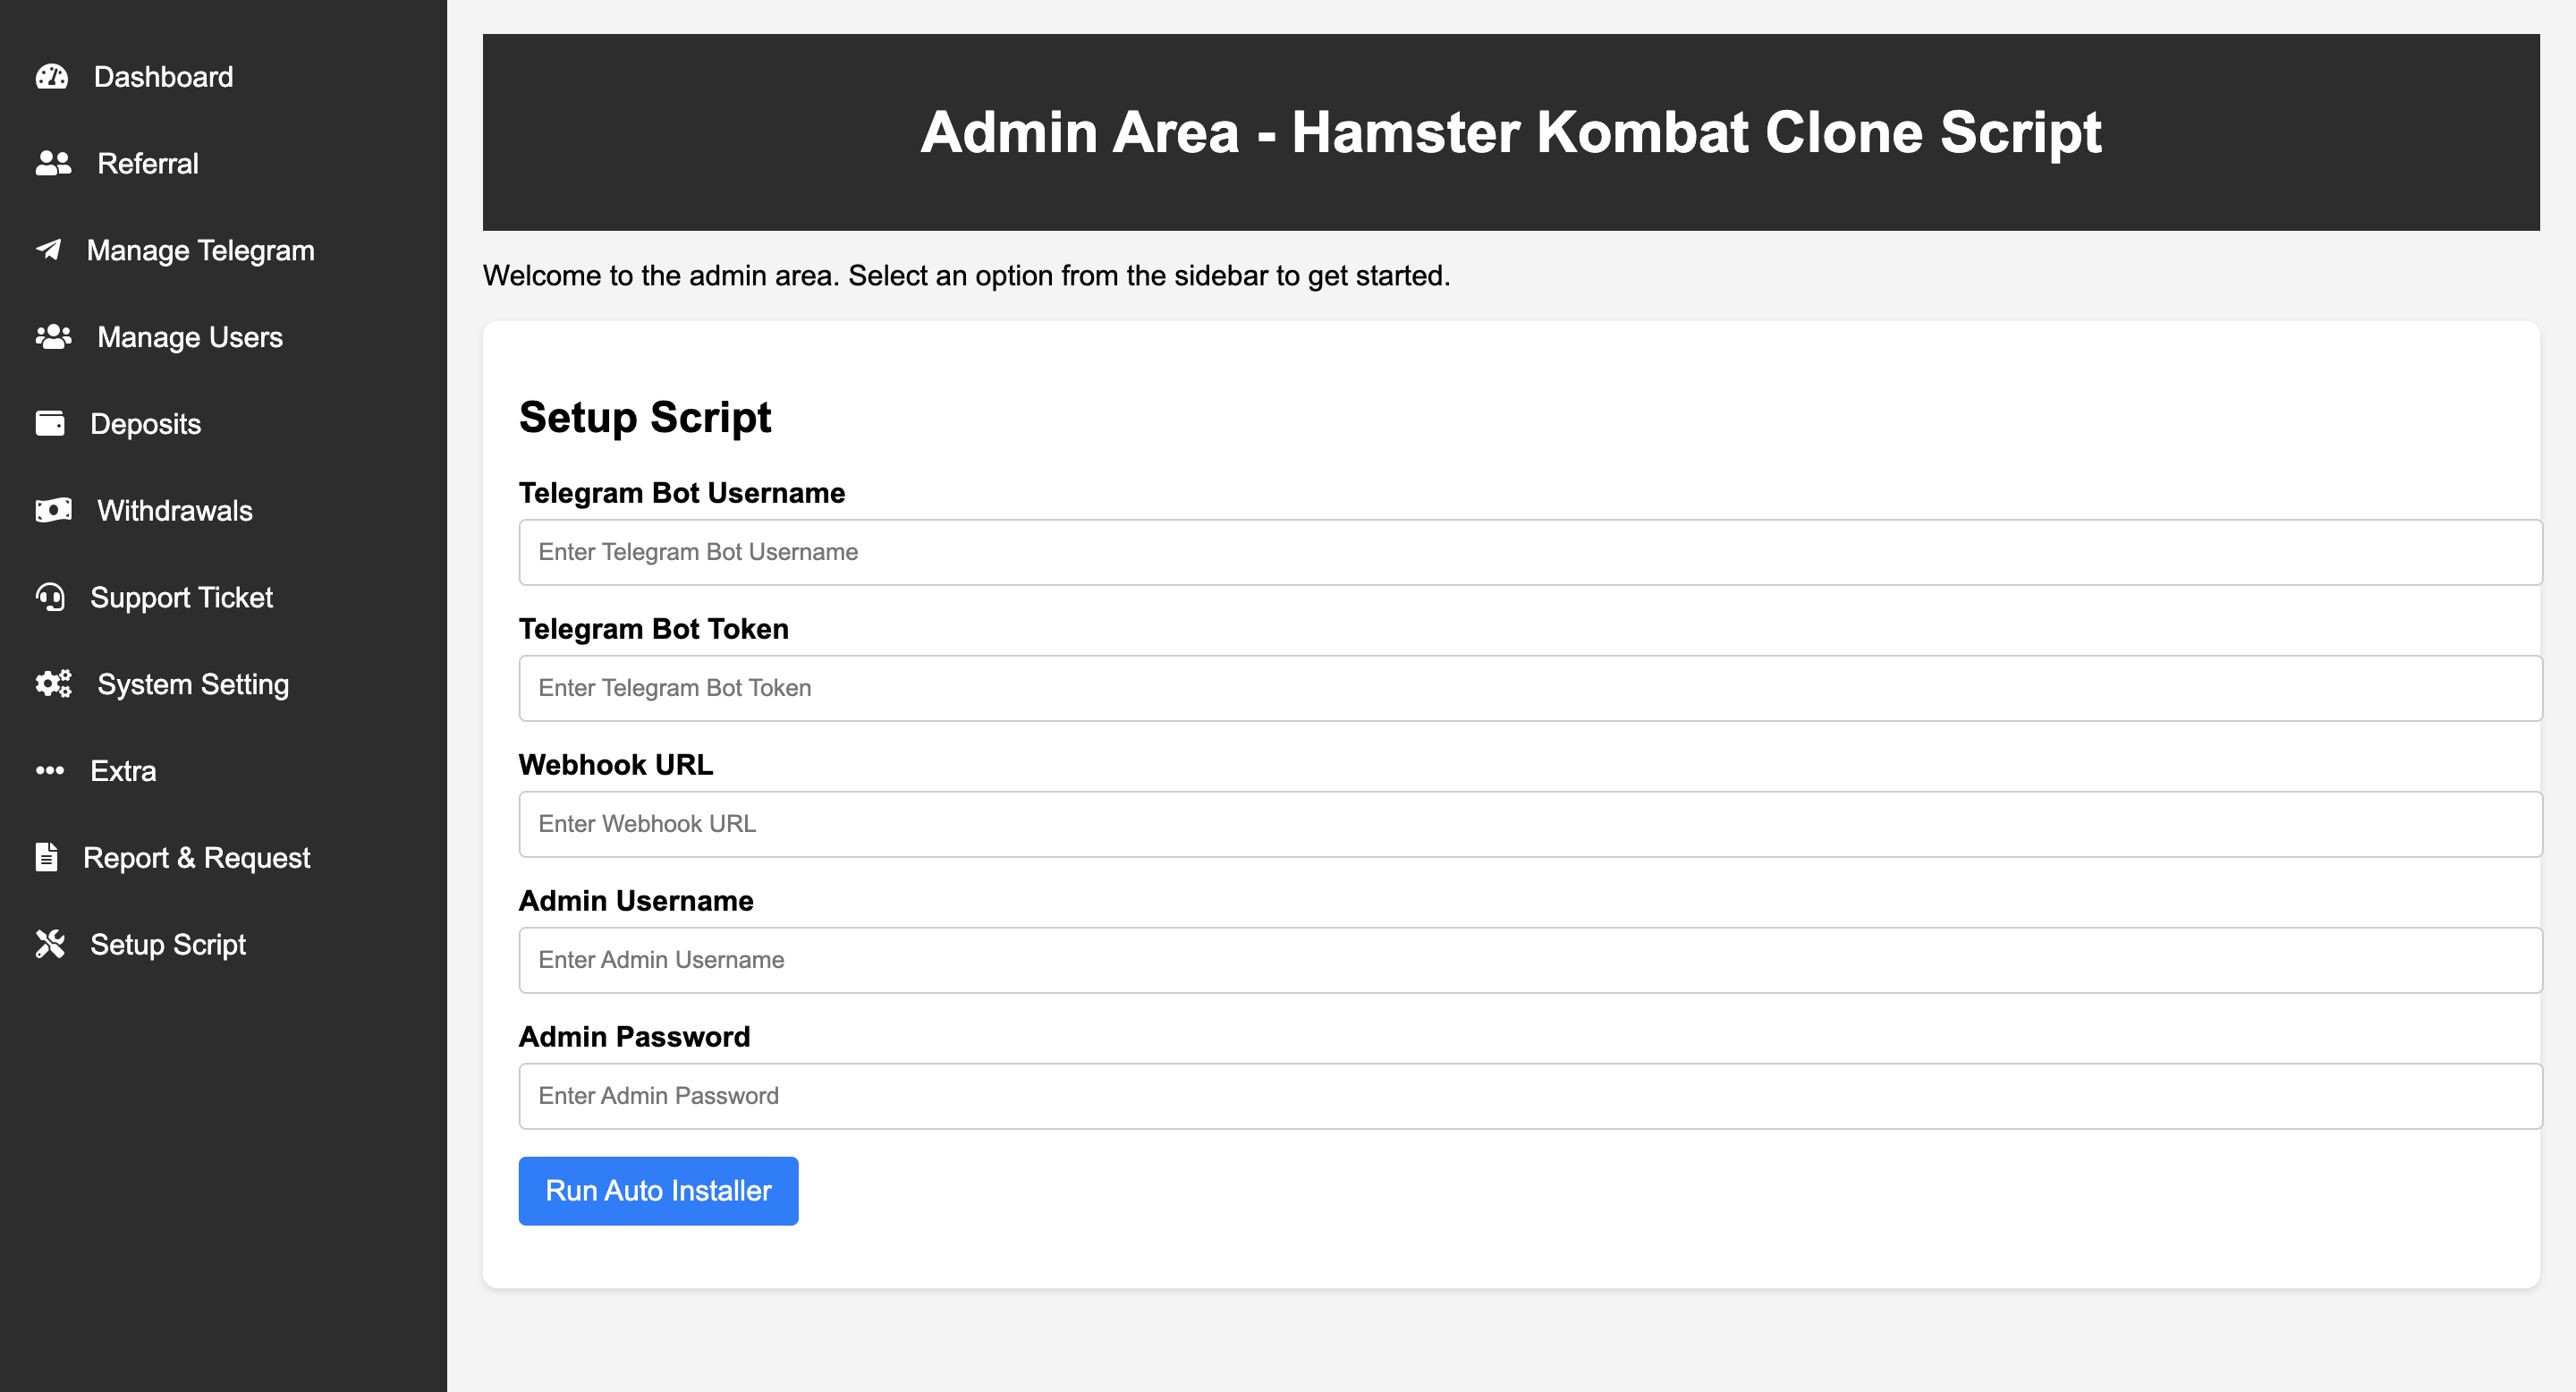Select Report & Request sidebar item
The image size is (2576, 1392).
click(x=197, y=857)
